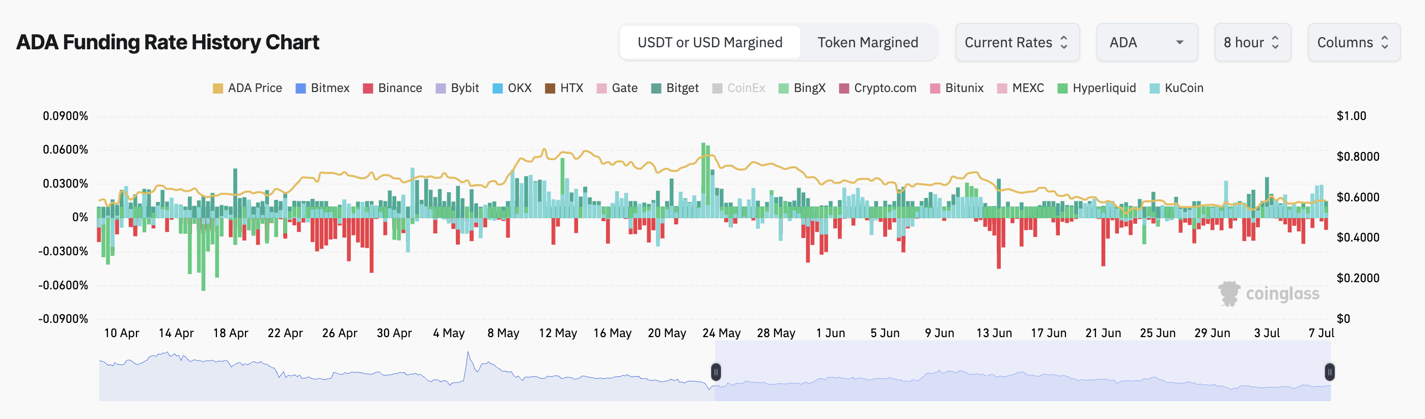Toggle the ADA Price legend series

point(248,88)
